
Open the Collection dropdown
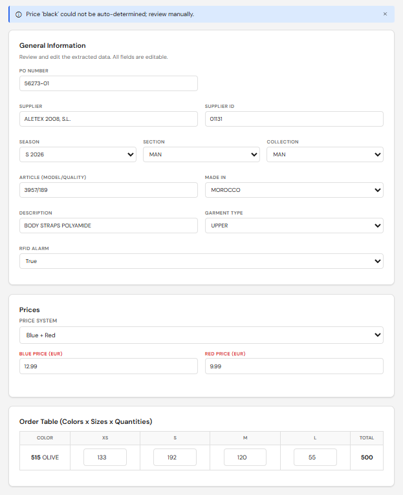[x=325, y=154]
